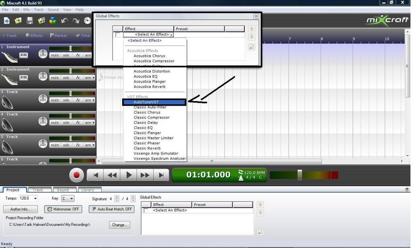Toggle the Auto Beat Match: OFF button
The height and width of the screenshot is (248, 413).
point(112,209)
